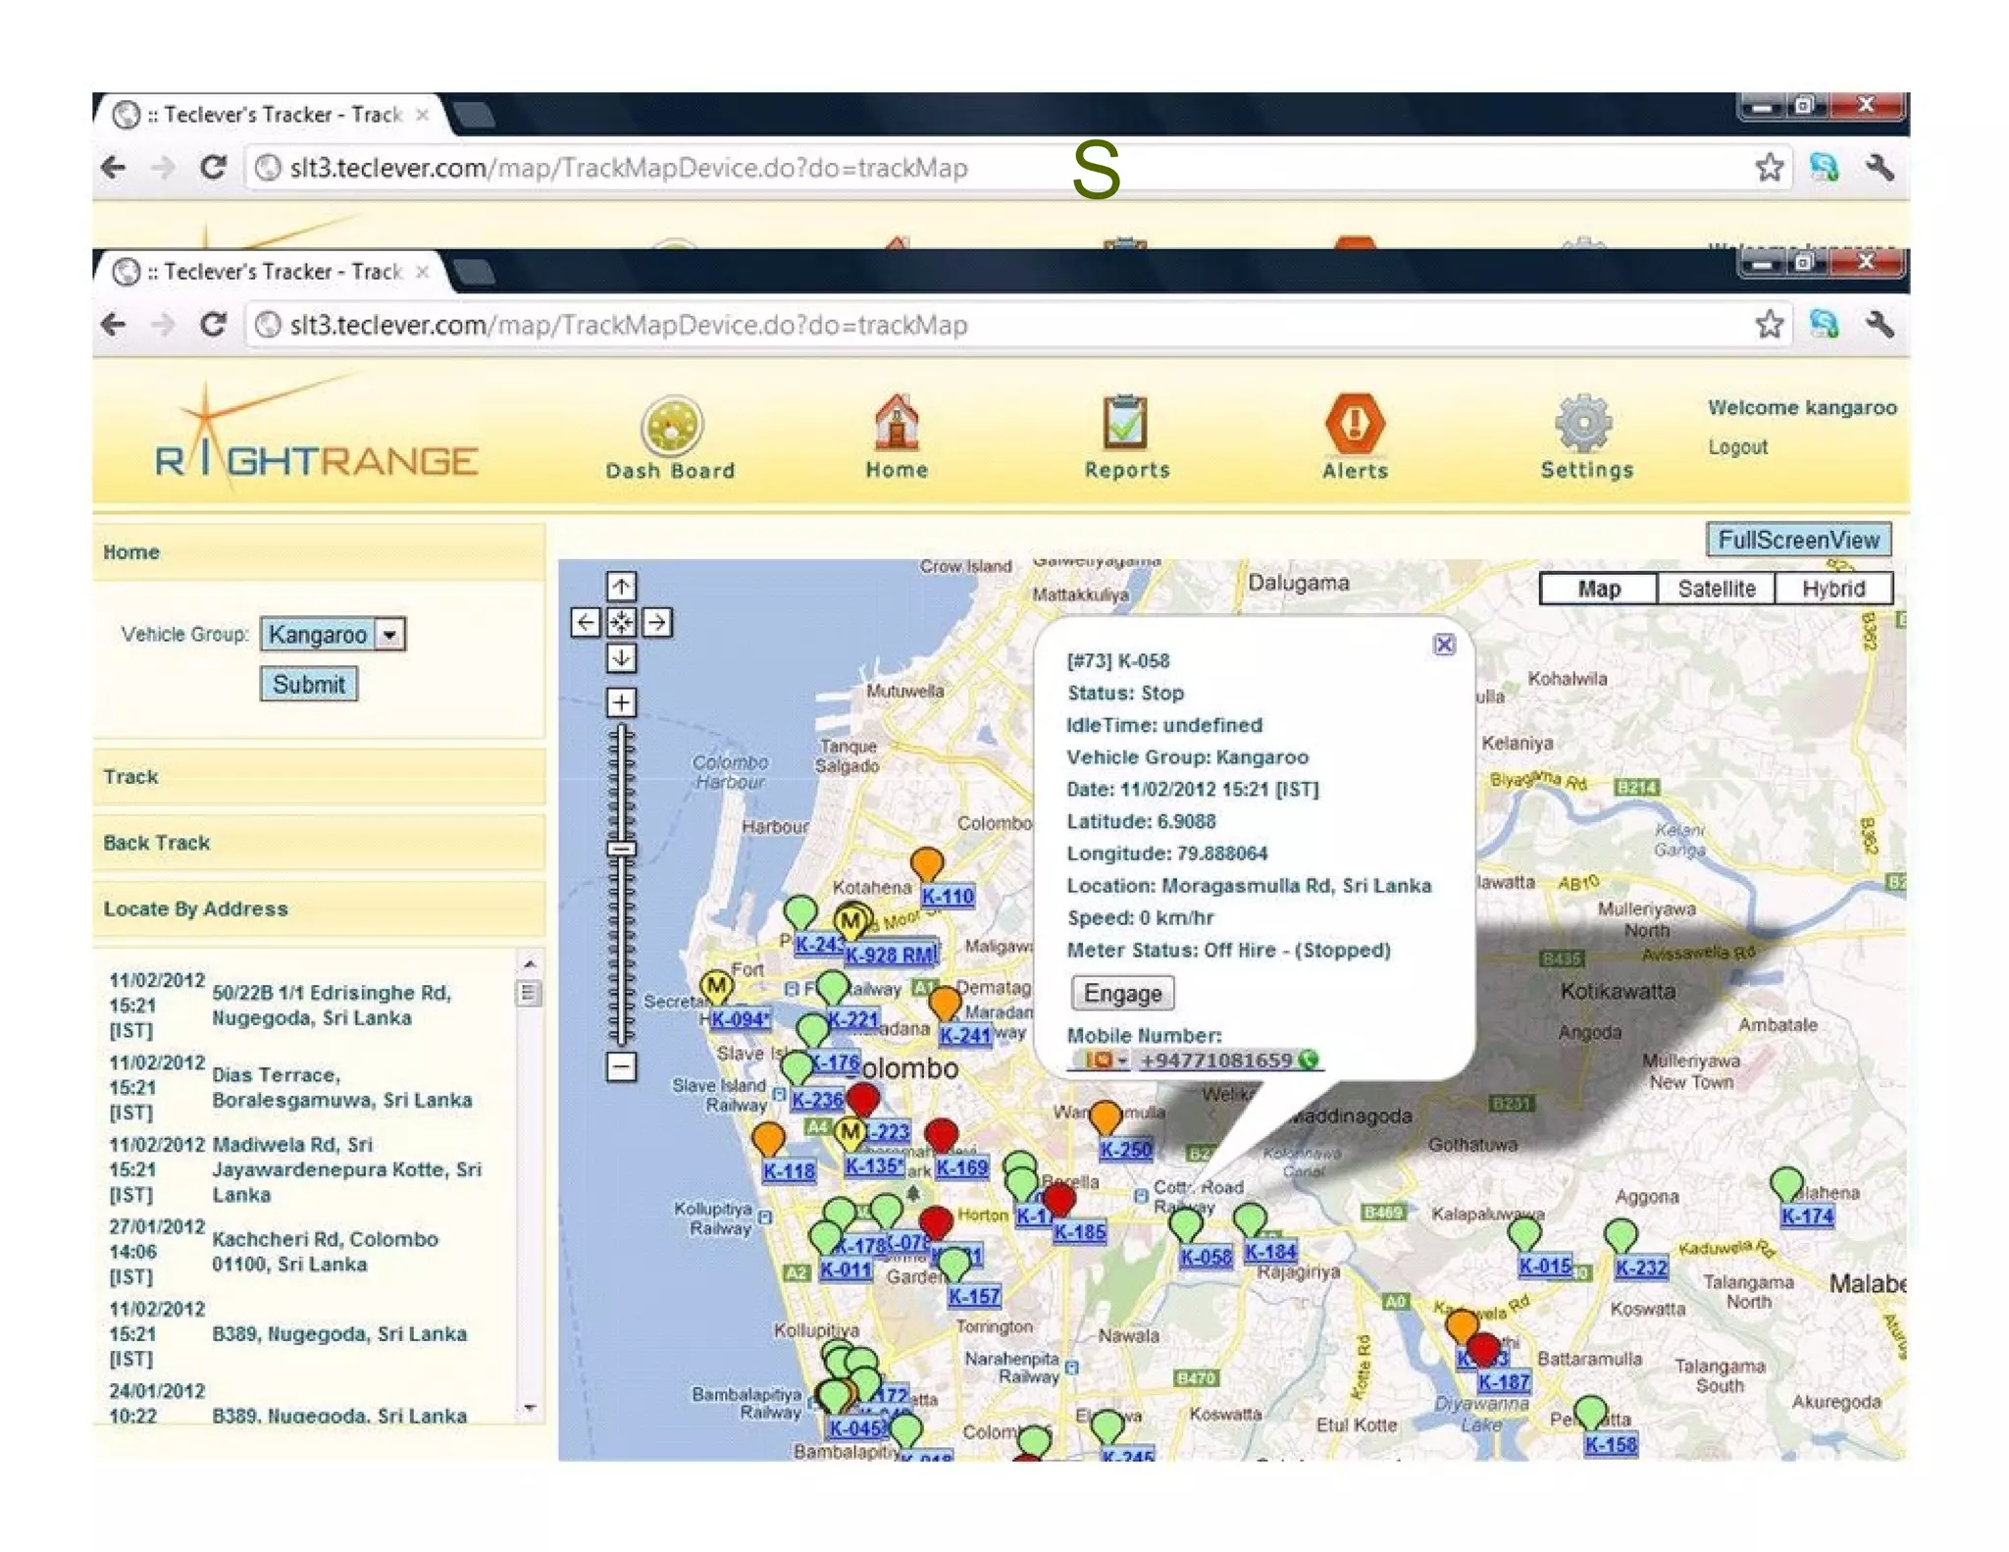This screenshot has height=1552, width=2009.
Task: Expand the Back Track section
Action: pos(157,843)
